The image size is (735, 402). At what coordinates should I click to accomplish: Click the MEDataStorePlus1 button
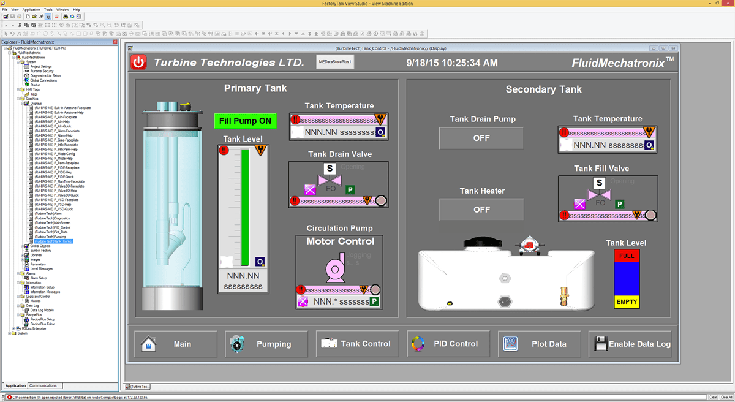[334, 62]
